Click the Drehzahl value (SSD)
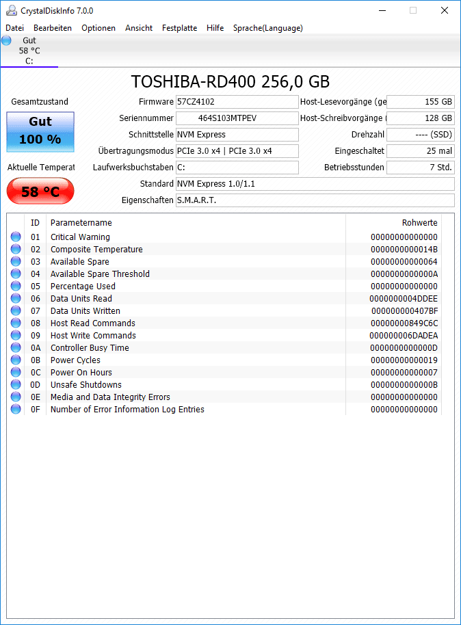Image resolution: width=461 pixels, height=625 pixels. pyautogui.click(x=421, y=134)
